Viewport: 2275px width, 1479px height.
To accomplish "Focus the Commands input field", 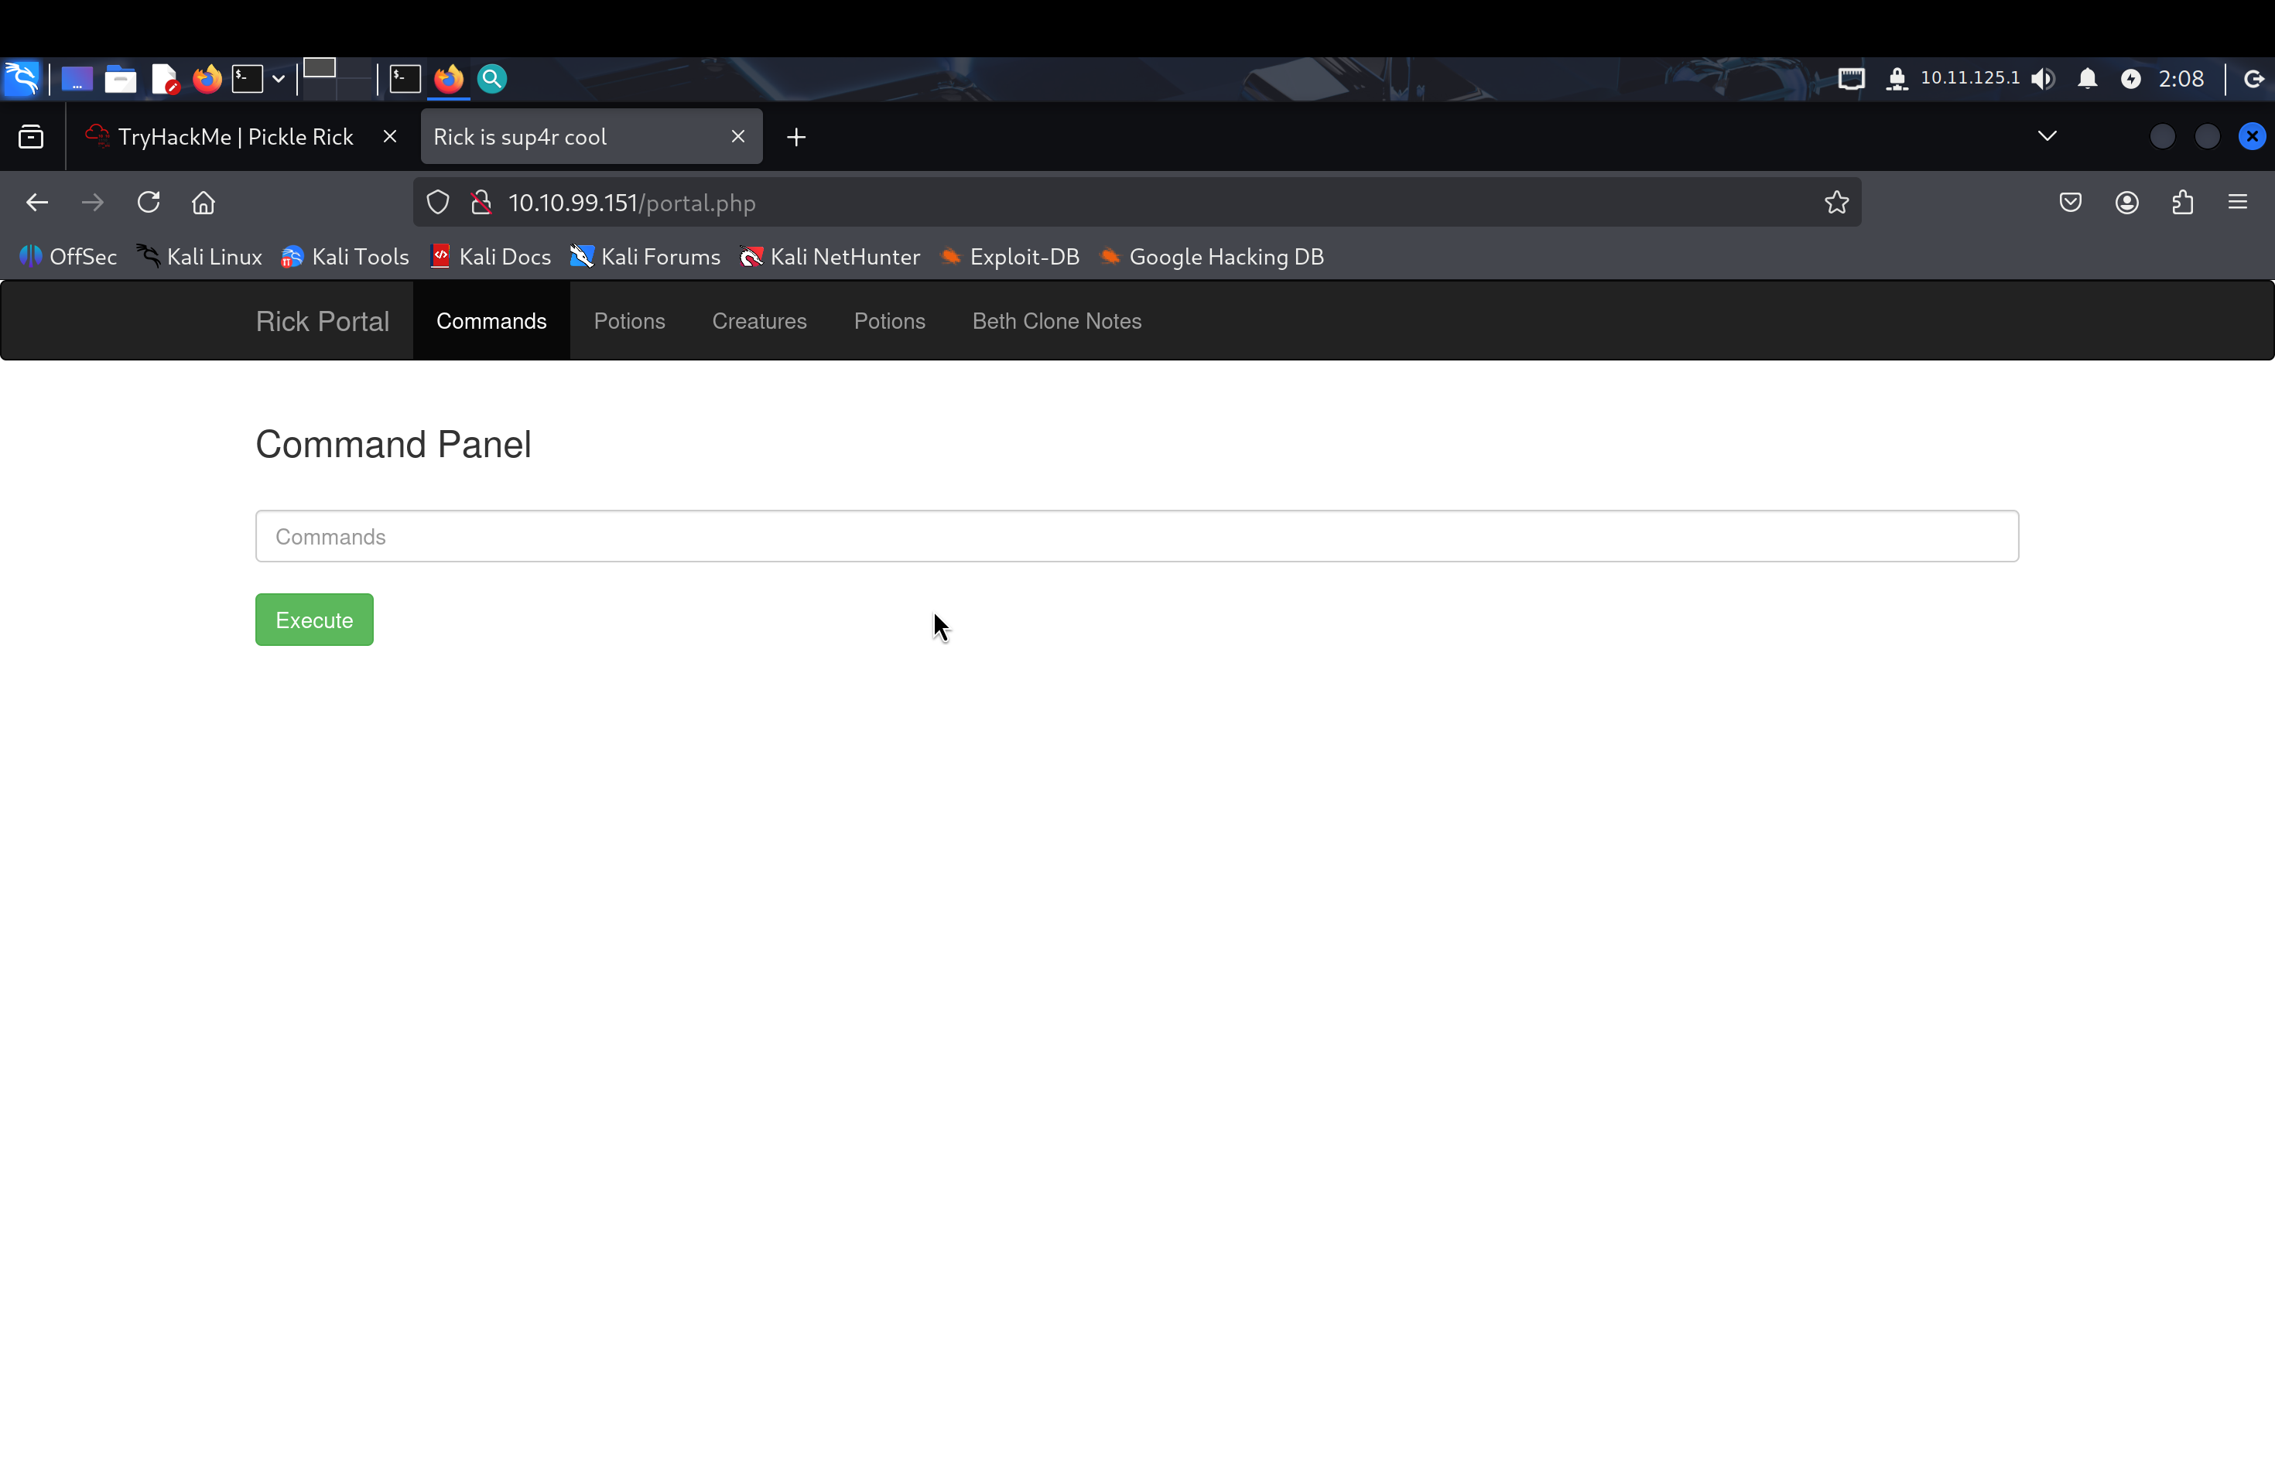I will (1137, 536).
